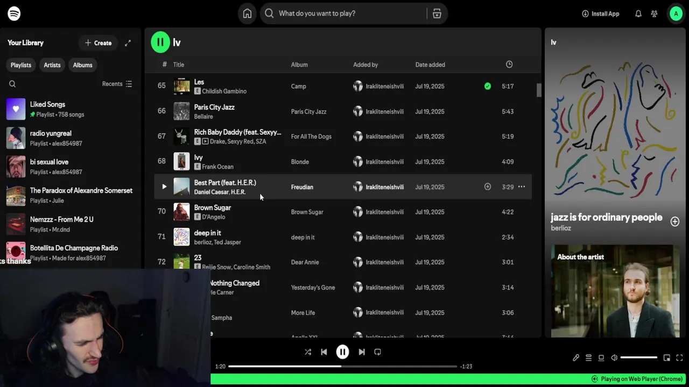Click 'Playing on Web Player (Chrome)' bar
The width and height of the screenshot is (689, 387).
(x=637, y=379)
